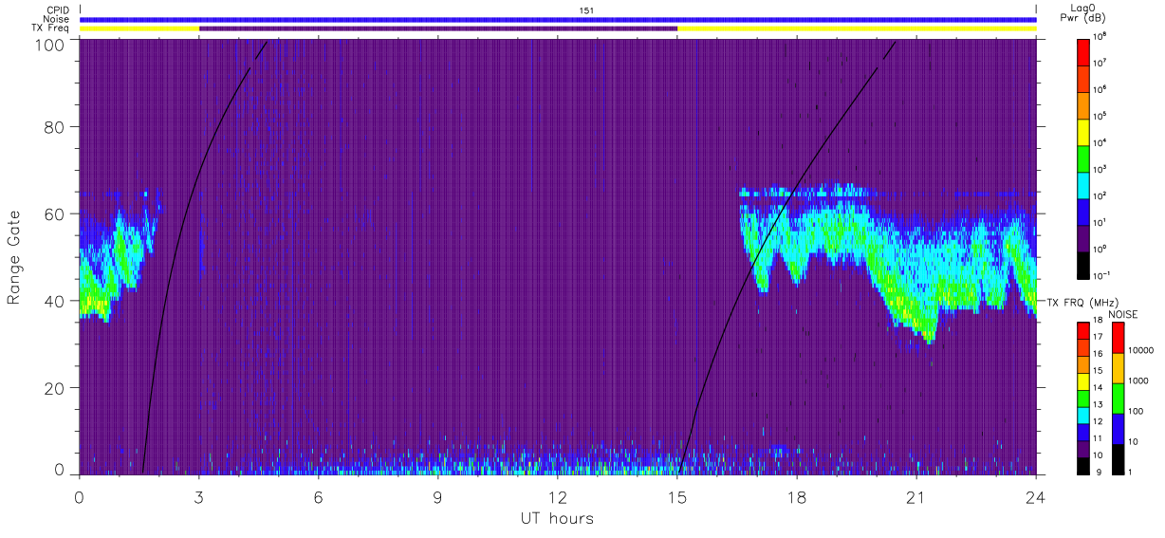Image resolution: width=1165 pixels, height=538 pixels.
Task: Click the 24 tick on UT hours axis
Action: pyautogui.click(x=1035, y=497)
